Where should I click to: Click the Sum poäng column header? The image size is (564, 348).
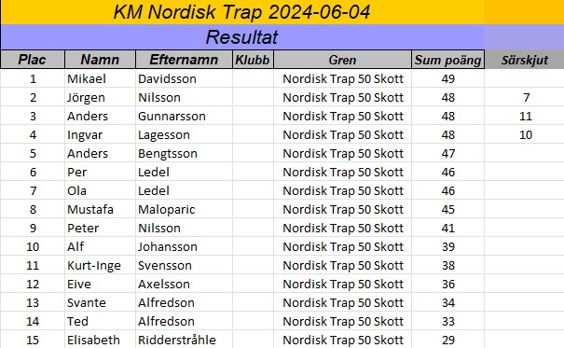tap(447, 60)
